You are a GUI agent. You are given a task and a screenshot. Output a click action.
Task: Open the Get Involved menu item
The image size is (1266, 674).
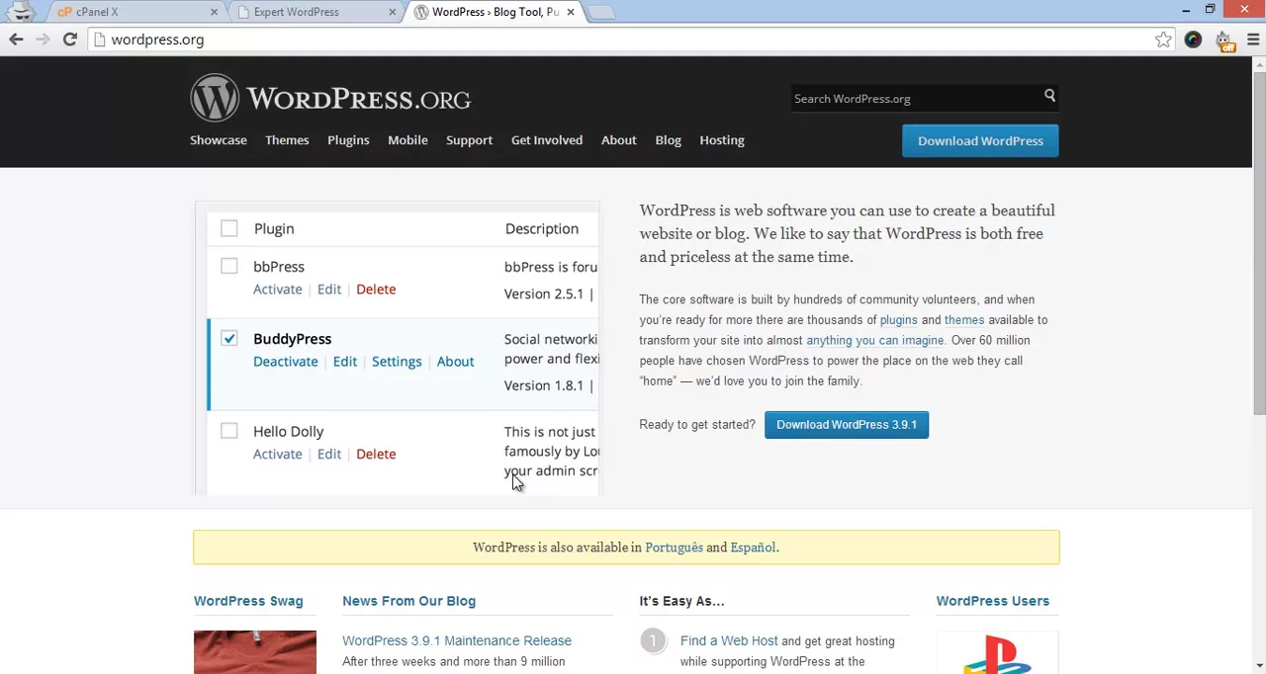547,140
